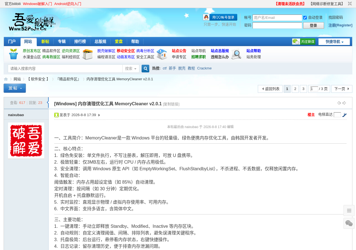Click the search content input box
356x250 pixels.
65,69
